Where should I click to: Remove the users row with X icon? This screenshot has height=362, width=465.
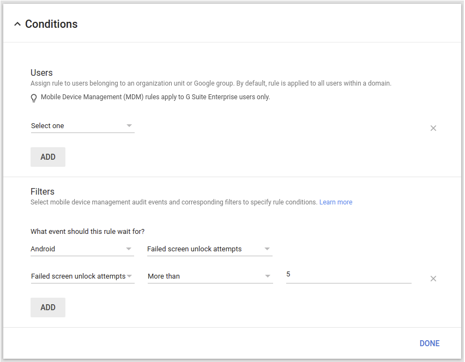(433, 128)
